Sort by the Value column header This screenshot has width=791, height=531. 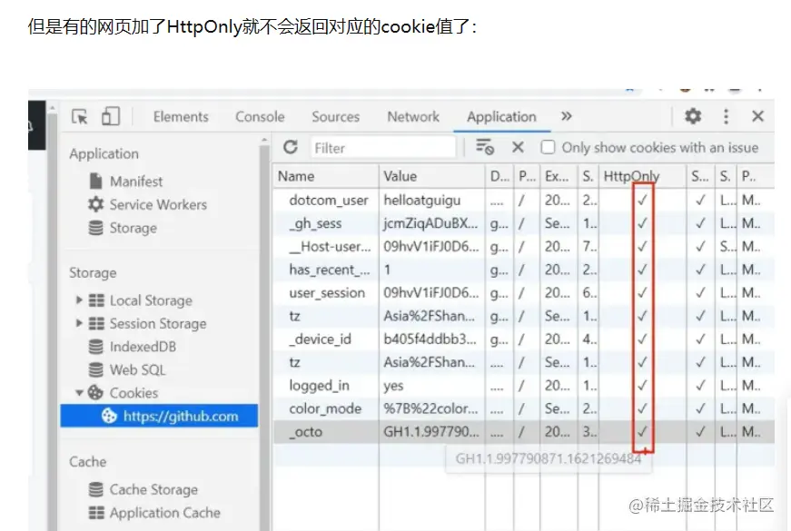click(x=431, y=176)
